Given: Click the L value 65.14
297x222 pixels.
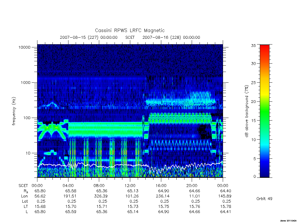Looking at the screenshot, I should pos(133,212).
